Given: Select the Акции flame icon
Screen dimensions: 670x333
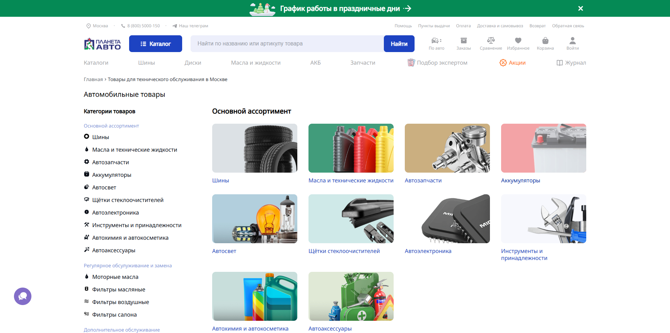Looking at the screenshot, I should click(503, 63).
